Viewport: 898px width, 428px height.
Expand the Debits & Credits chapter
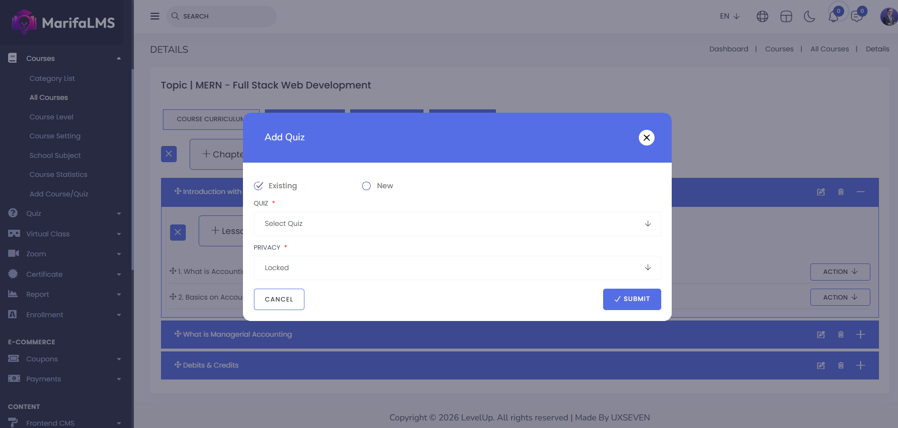(x=860, y=365)
